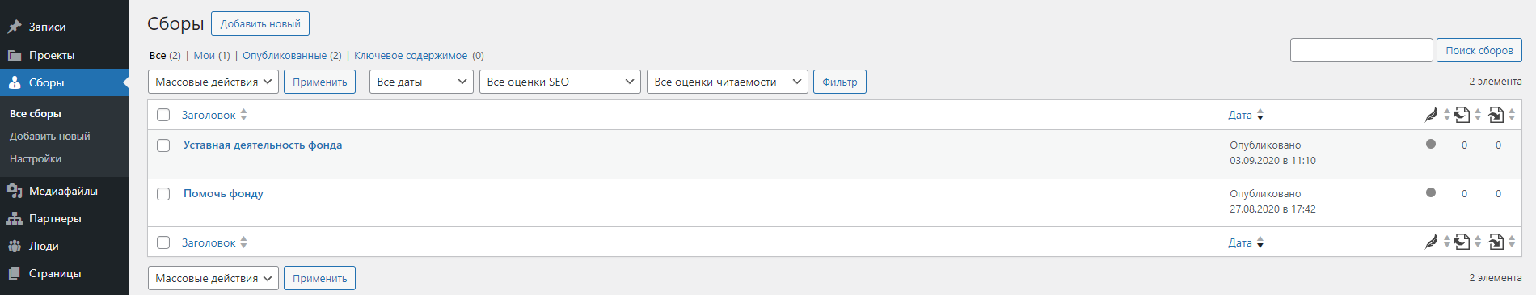The width and height of the screenshot is (1536, 295).
Task: Click the Страницы pages icon
Action: [x=15, y=273]
